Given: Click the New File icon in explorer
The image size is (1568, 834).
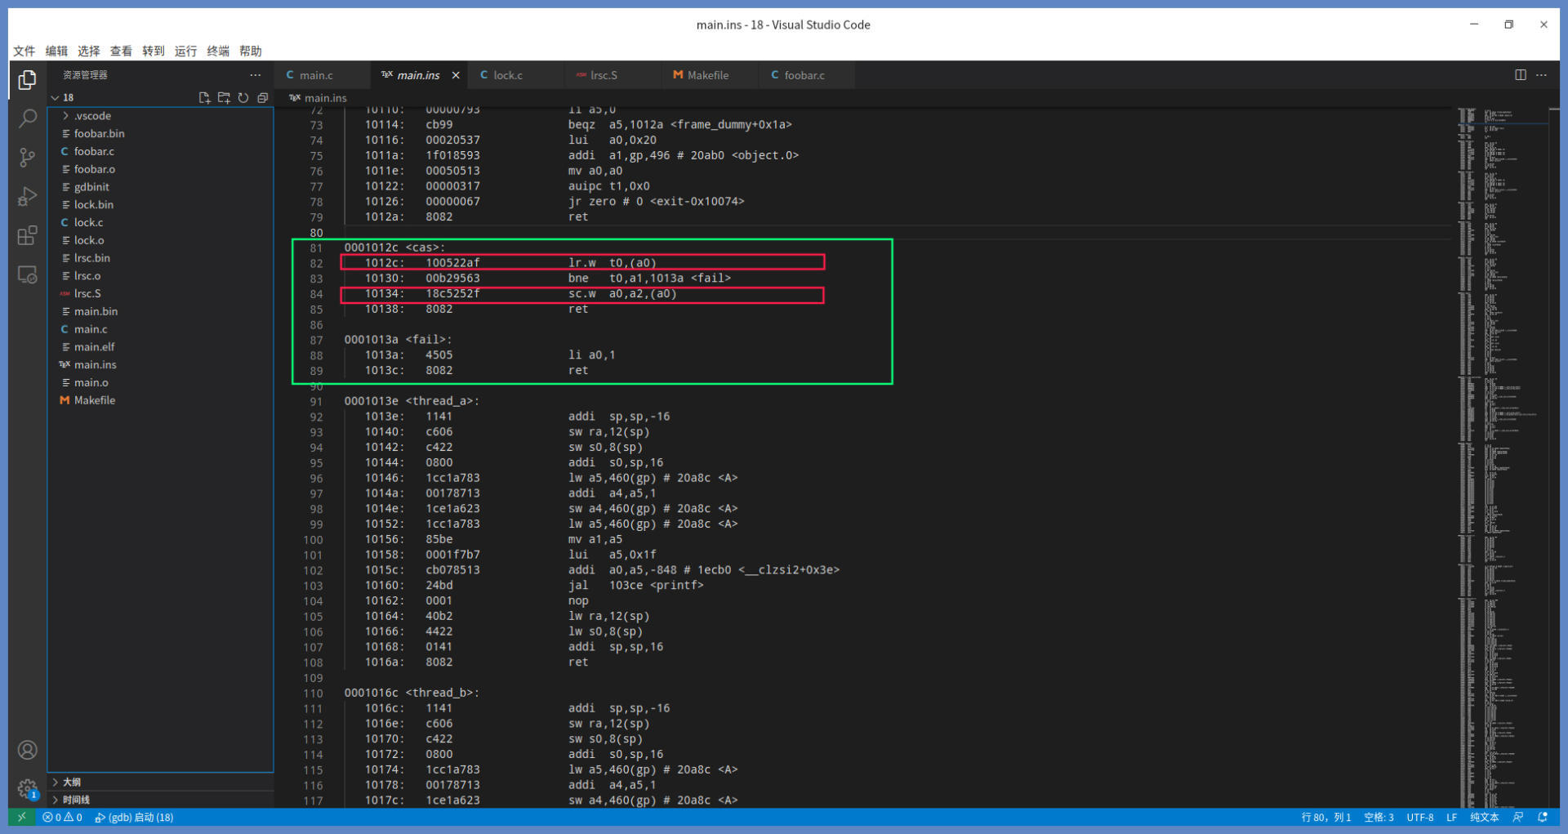Looking at the screenshot, I should (204, 98).
